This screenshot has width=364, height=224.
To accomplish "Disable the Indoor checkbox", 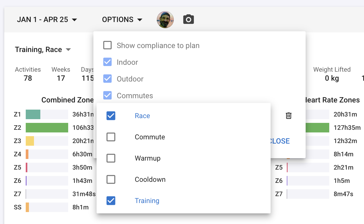I will point(107,62).
